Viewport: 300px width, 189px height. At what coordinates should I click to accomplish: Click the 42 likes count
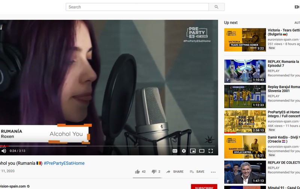point(144,172)
